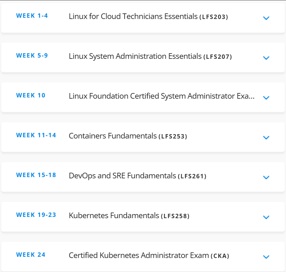Click the (CKA) exam code

click(x=220, y=256)
